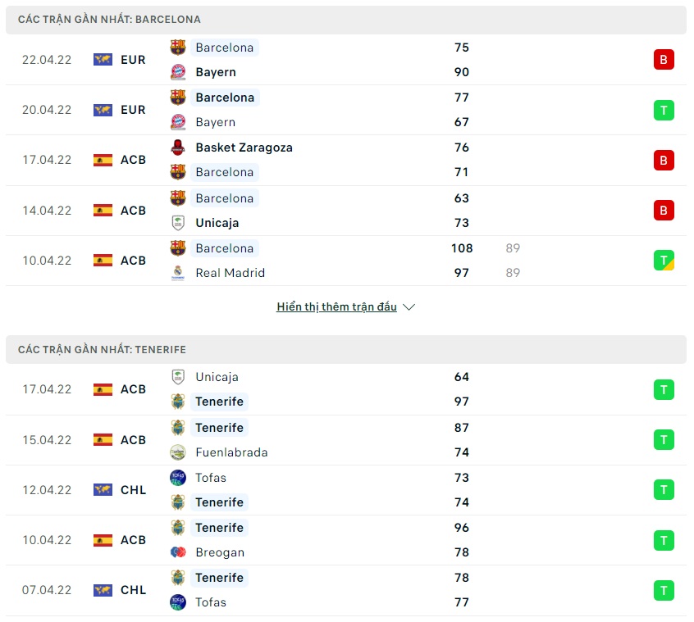694x622 pixels.
Task: Select the "Các trận gần nhất: Tenerife" header
Action: pos(103,350)
